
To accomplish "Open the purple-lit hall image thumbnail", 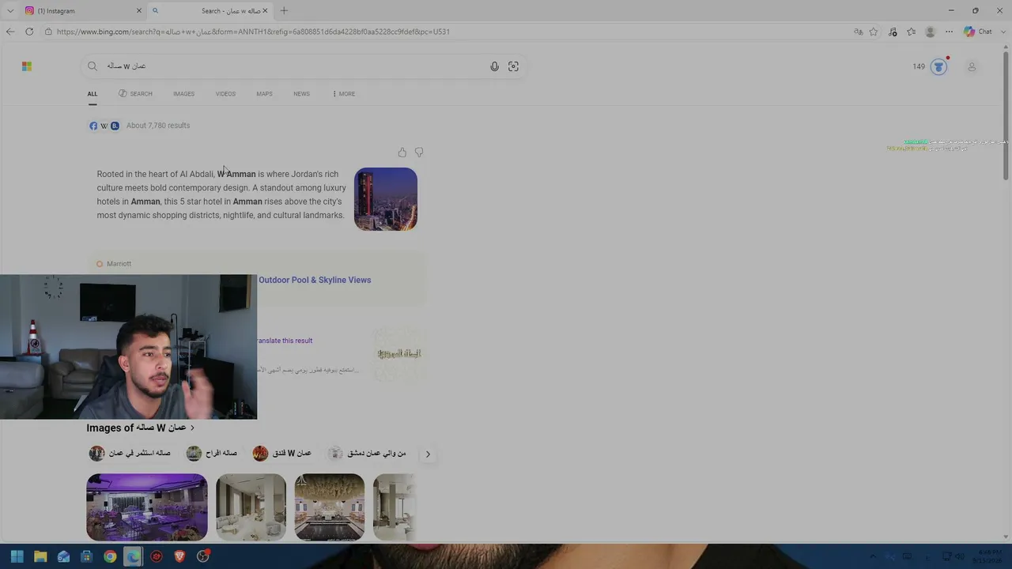I will pyautogui.click(x=147, y=507).
